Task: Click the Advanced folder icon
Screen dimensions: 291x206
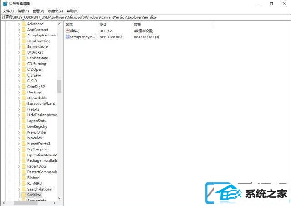Action: coord(24,24)
